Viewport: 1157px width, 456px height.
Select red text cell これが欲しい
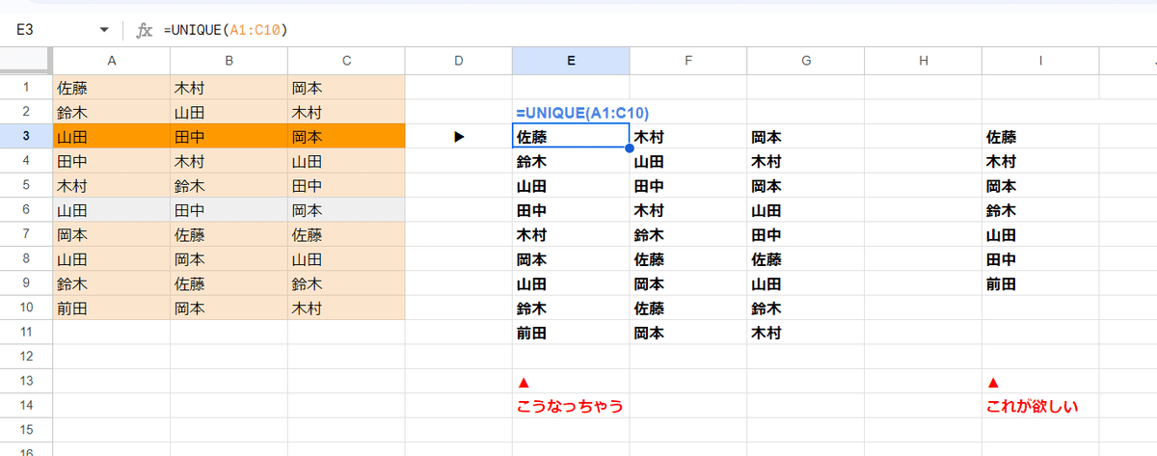pos(1040,406)
